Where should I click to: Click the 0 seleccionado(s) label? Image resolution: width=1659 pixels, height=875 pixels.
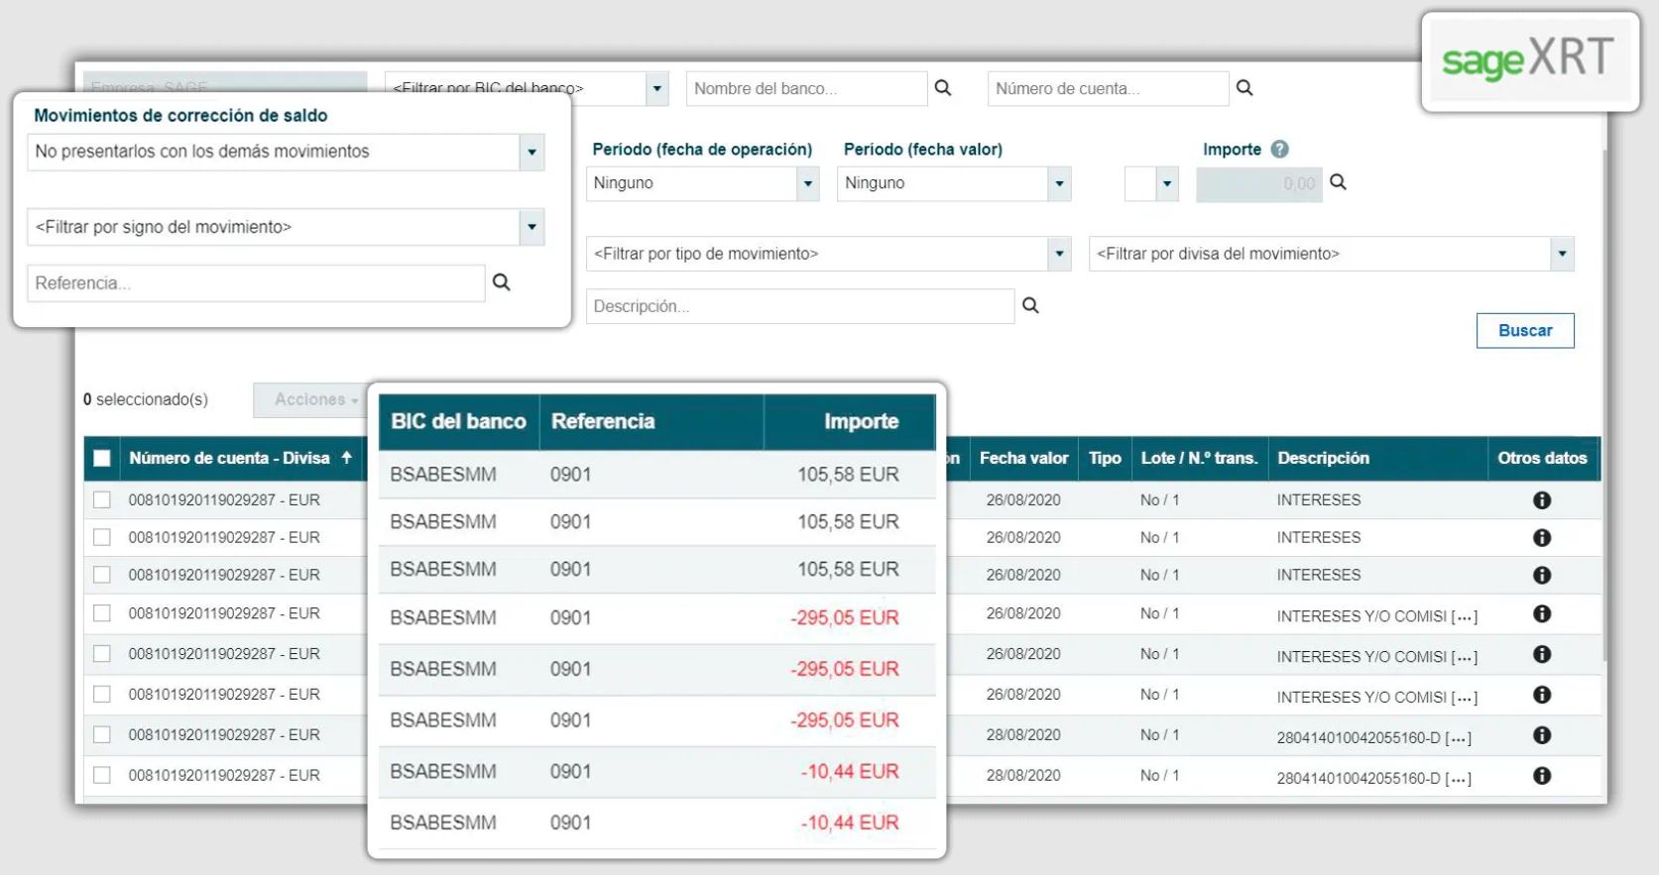[x=146, y=399]
